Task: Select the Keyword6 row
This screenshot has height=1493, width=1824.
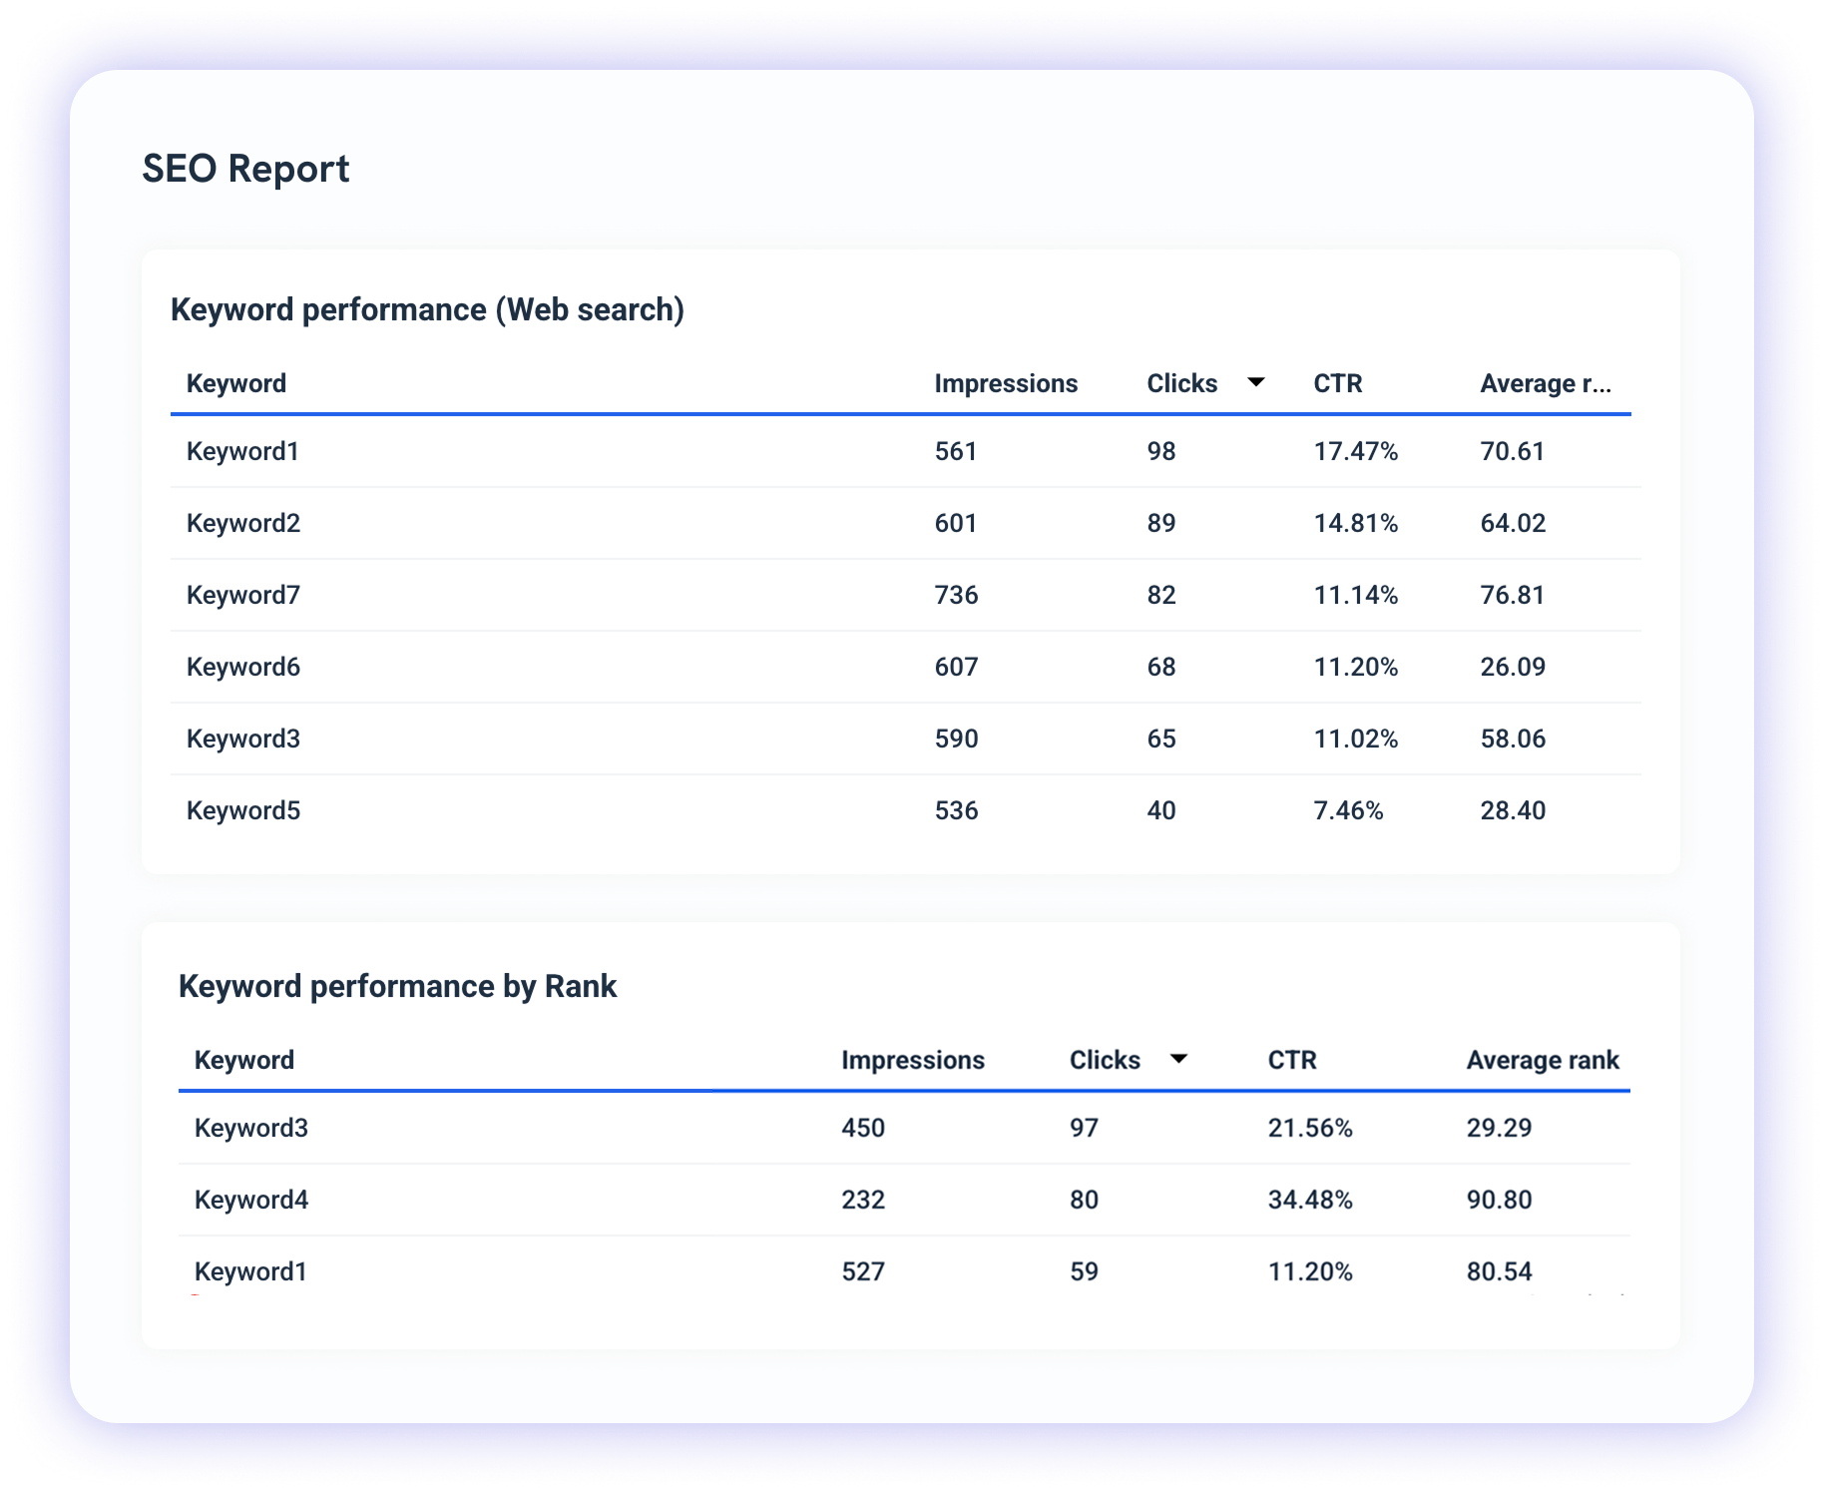Action: [x=242, y=667]
